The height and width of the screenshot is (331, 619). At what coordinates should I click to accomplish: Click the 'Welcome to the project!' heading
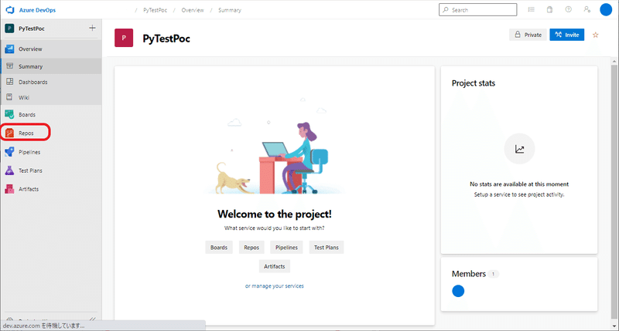tap(275, 214)
